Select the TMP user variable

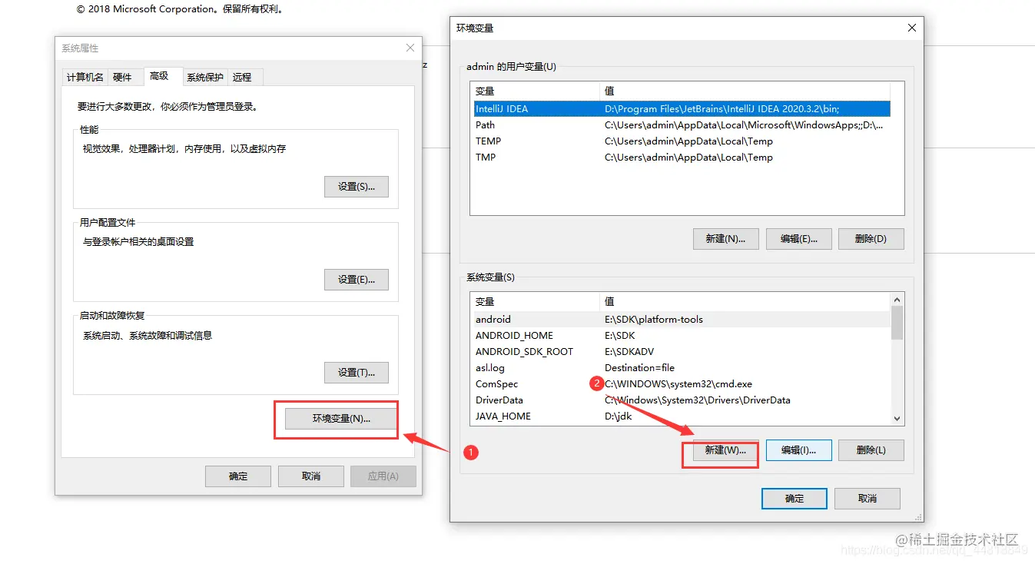(x=682, y=158)
